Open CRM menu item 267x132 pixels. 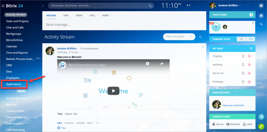pyautogui.click(x=9, y=65)
